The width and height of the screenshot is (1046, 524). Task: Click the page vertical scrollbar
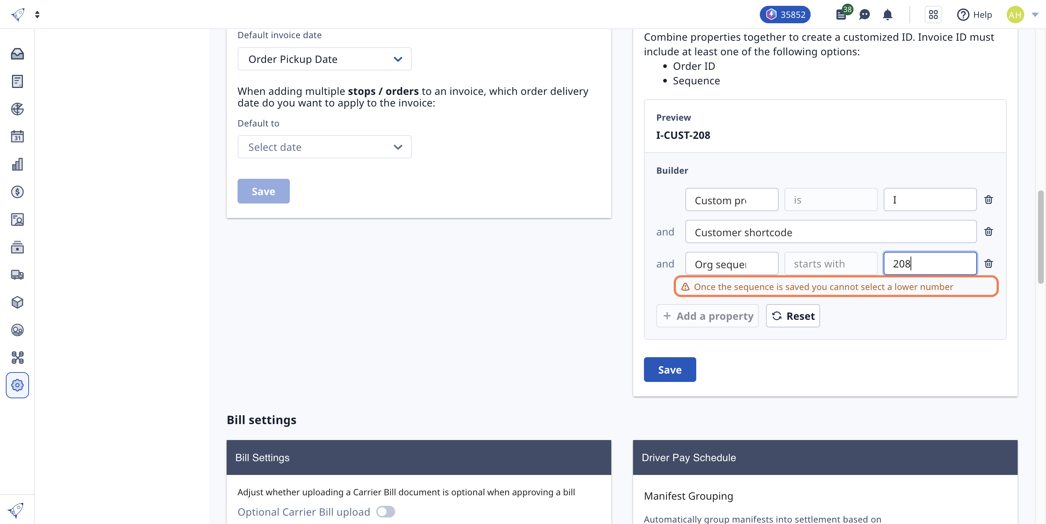[x=1041, y=238]
